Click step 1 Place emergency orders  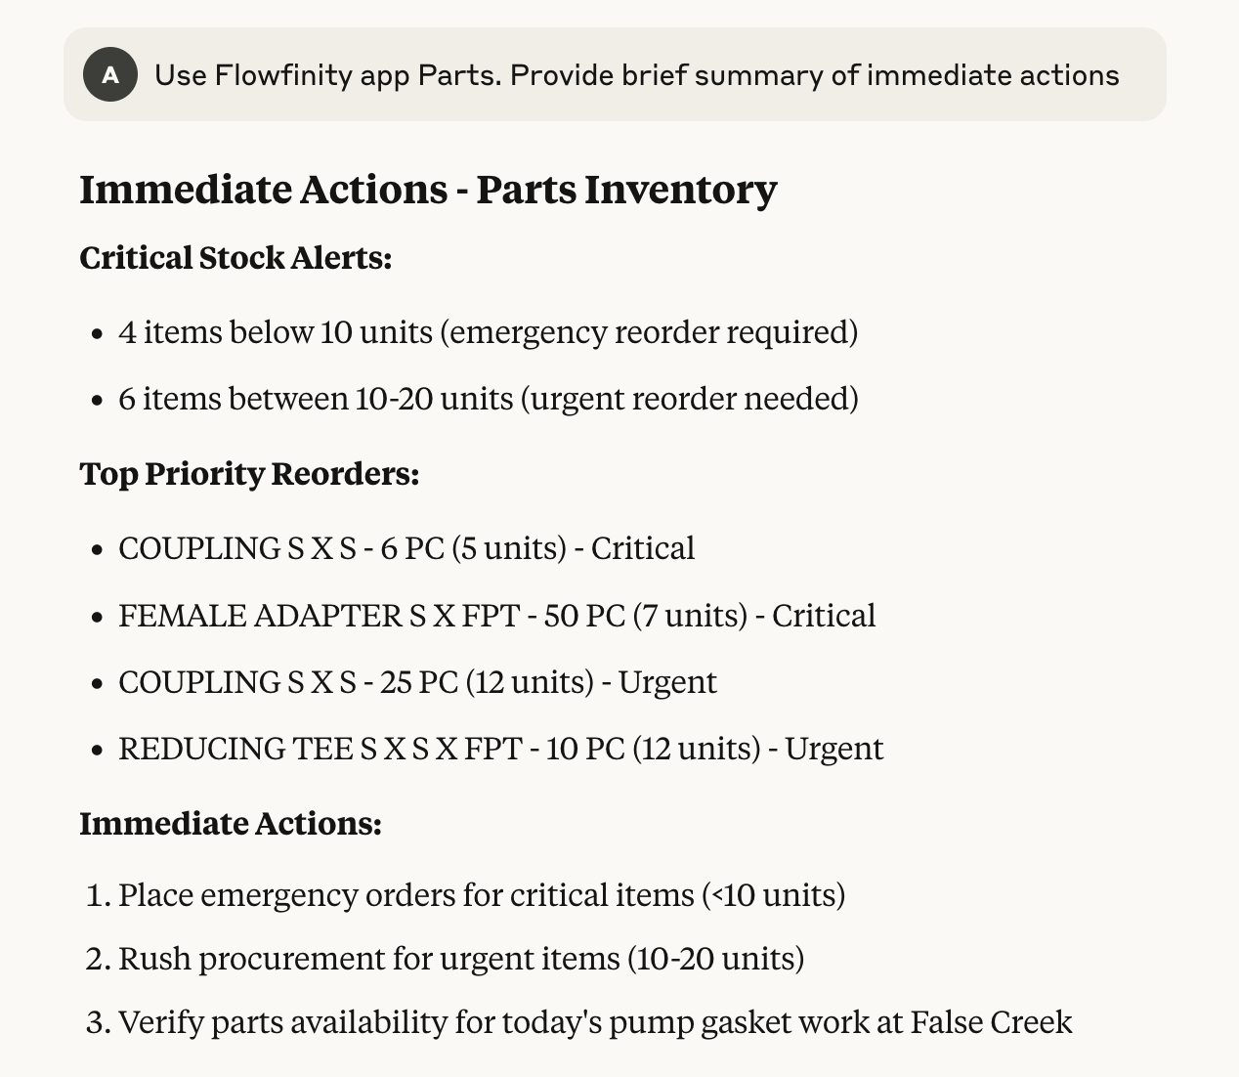(482, 895)
